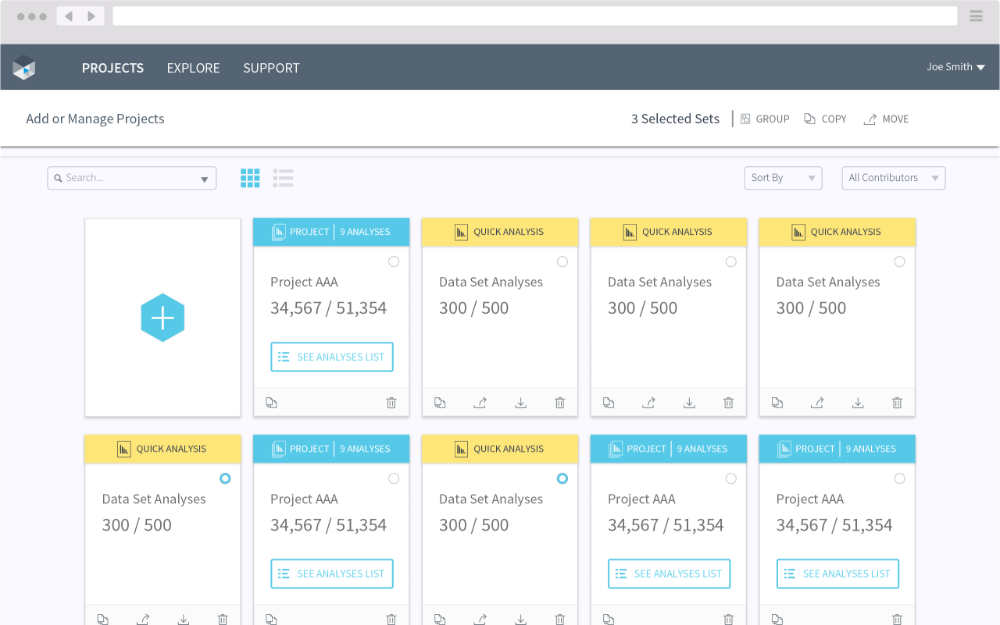Expand the All Contributors dropdown
Viewport: 1000px width, 625px height.
(x=893, y=178)
